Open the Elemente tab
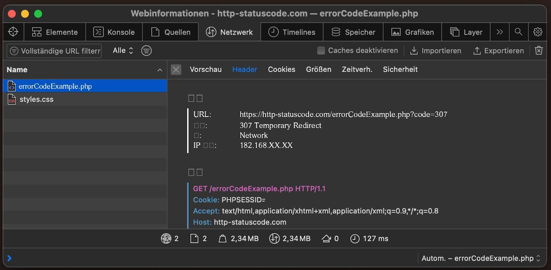The image size is (551, 270). point(55,32)
